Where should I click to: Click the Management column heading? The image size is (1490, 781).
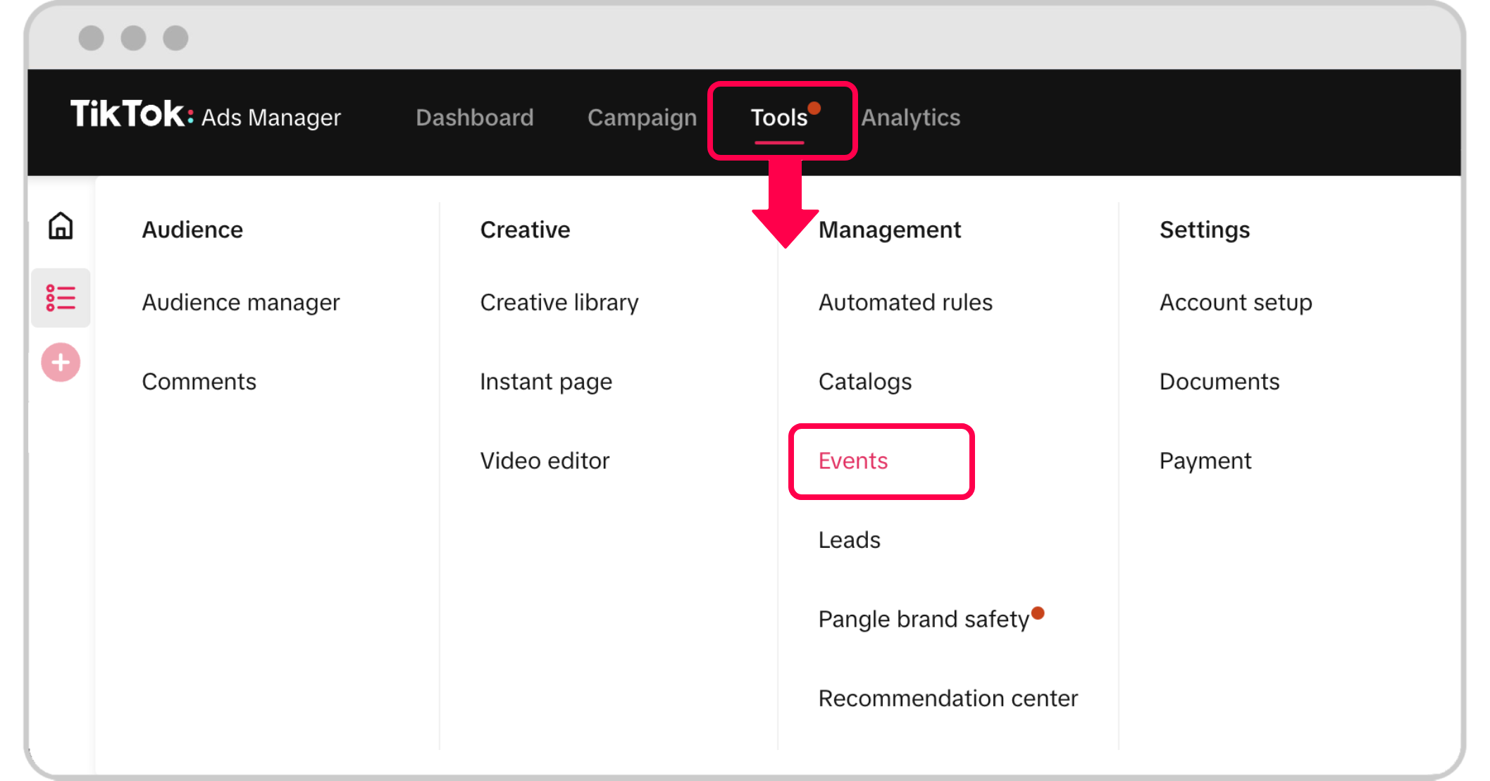pos(890,230)
